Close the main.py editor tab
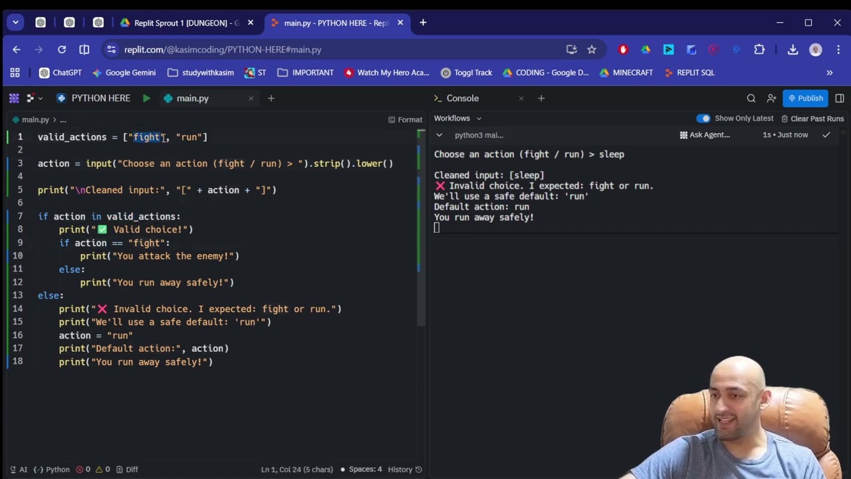Screen dimensions: 851x479 click(251, 98)
